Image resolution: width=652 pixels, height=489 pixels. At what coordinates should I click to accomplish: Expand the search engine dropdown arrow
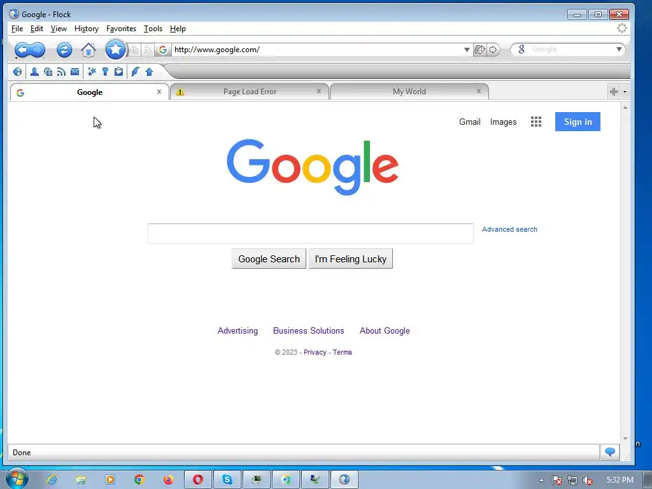click(x=619, y=49)
